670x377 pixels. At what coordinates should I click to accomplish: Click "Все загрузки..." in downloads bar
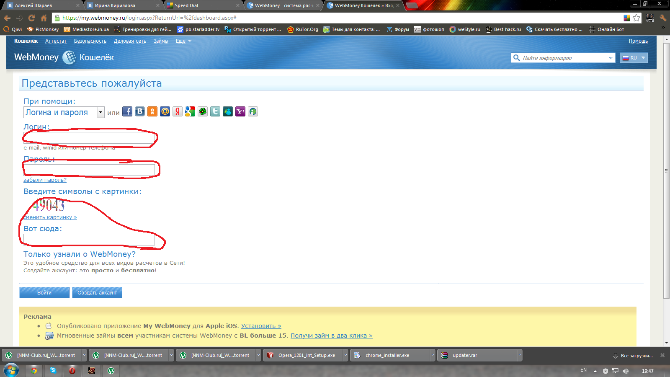coord(636,356)
